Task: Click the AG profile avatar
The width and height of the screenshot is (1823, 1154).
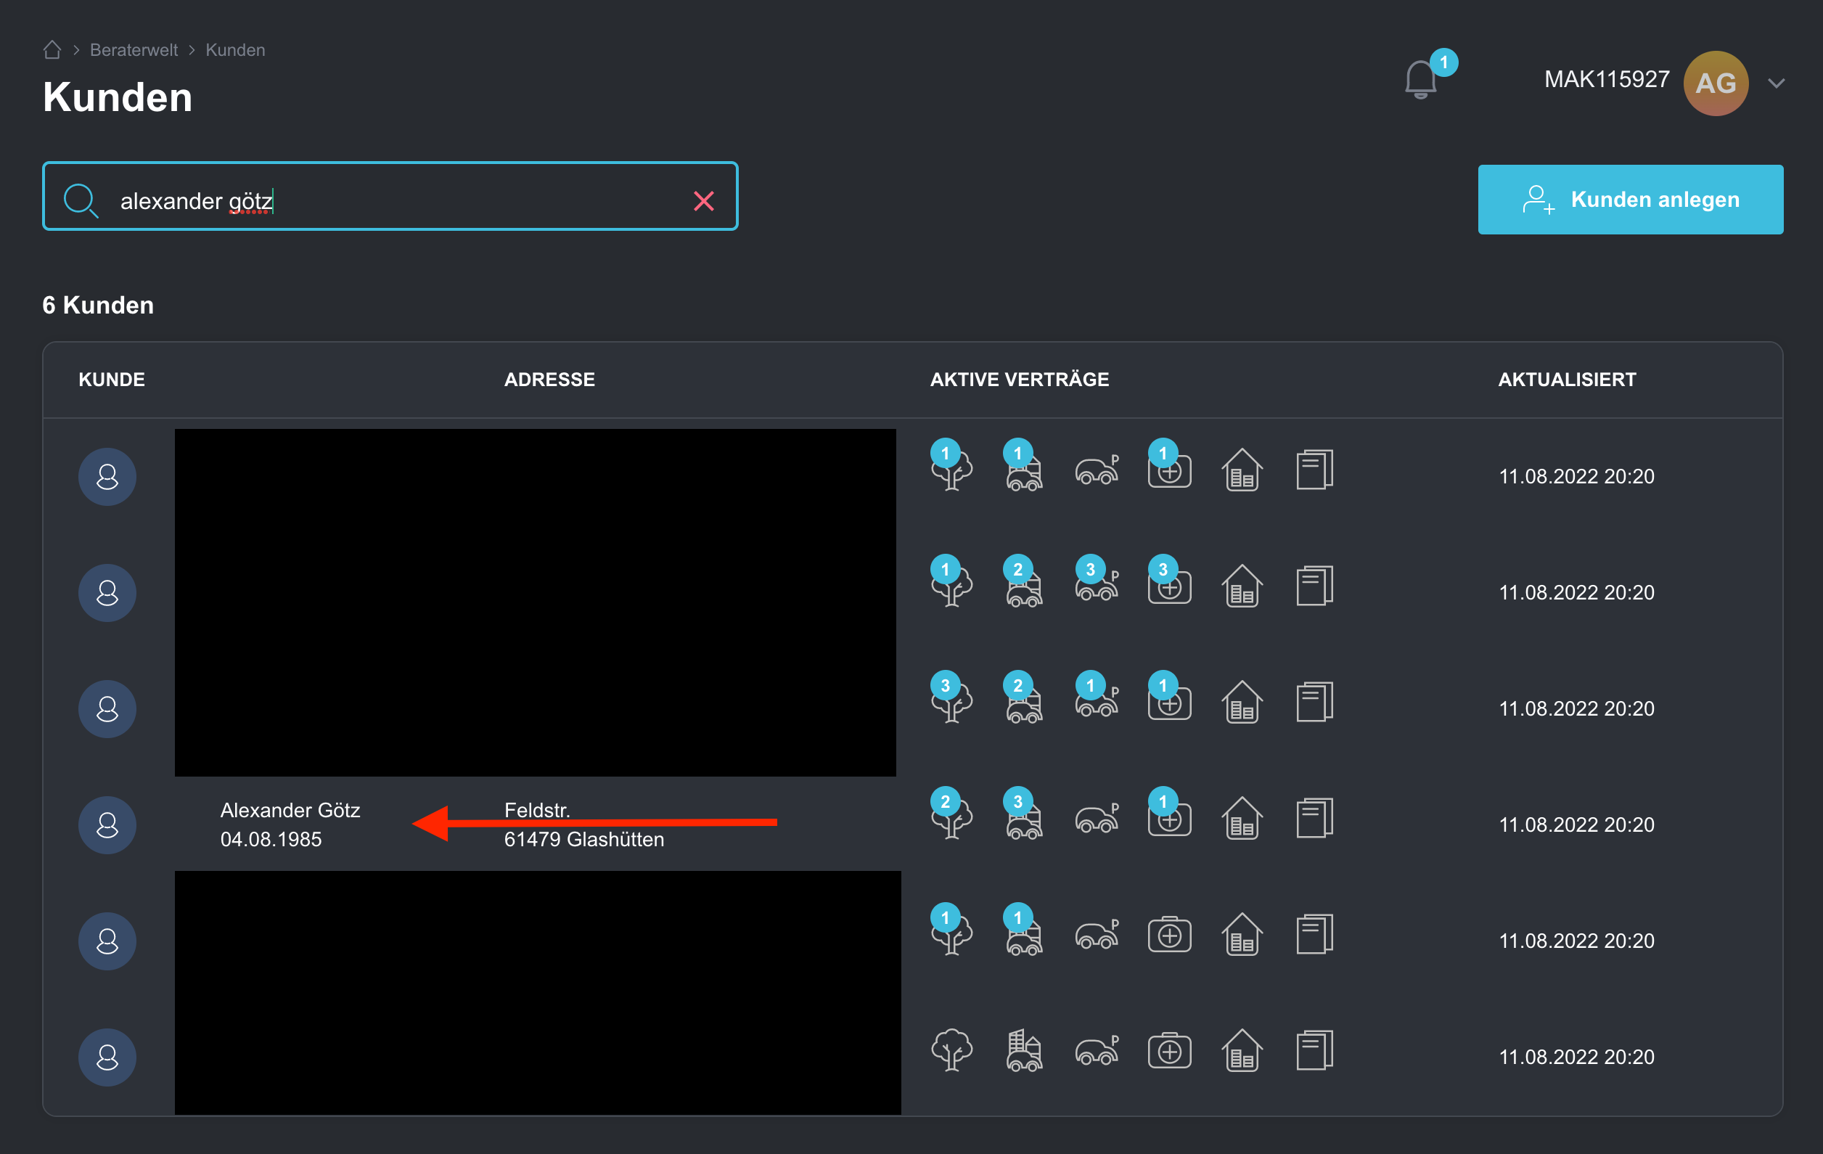Action: [x=1715, y=83]
